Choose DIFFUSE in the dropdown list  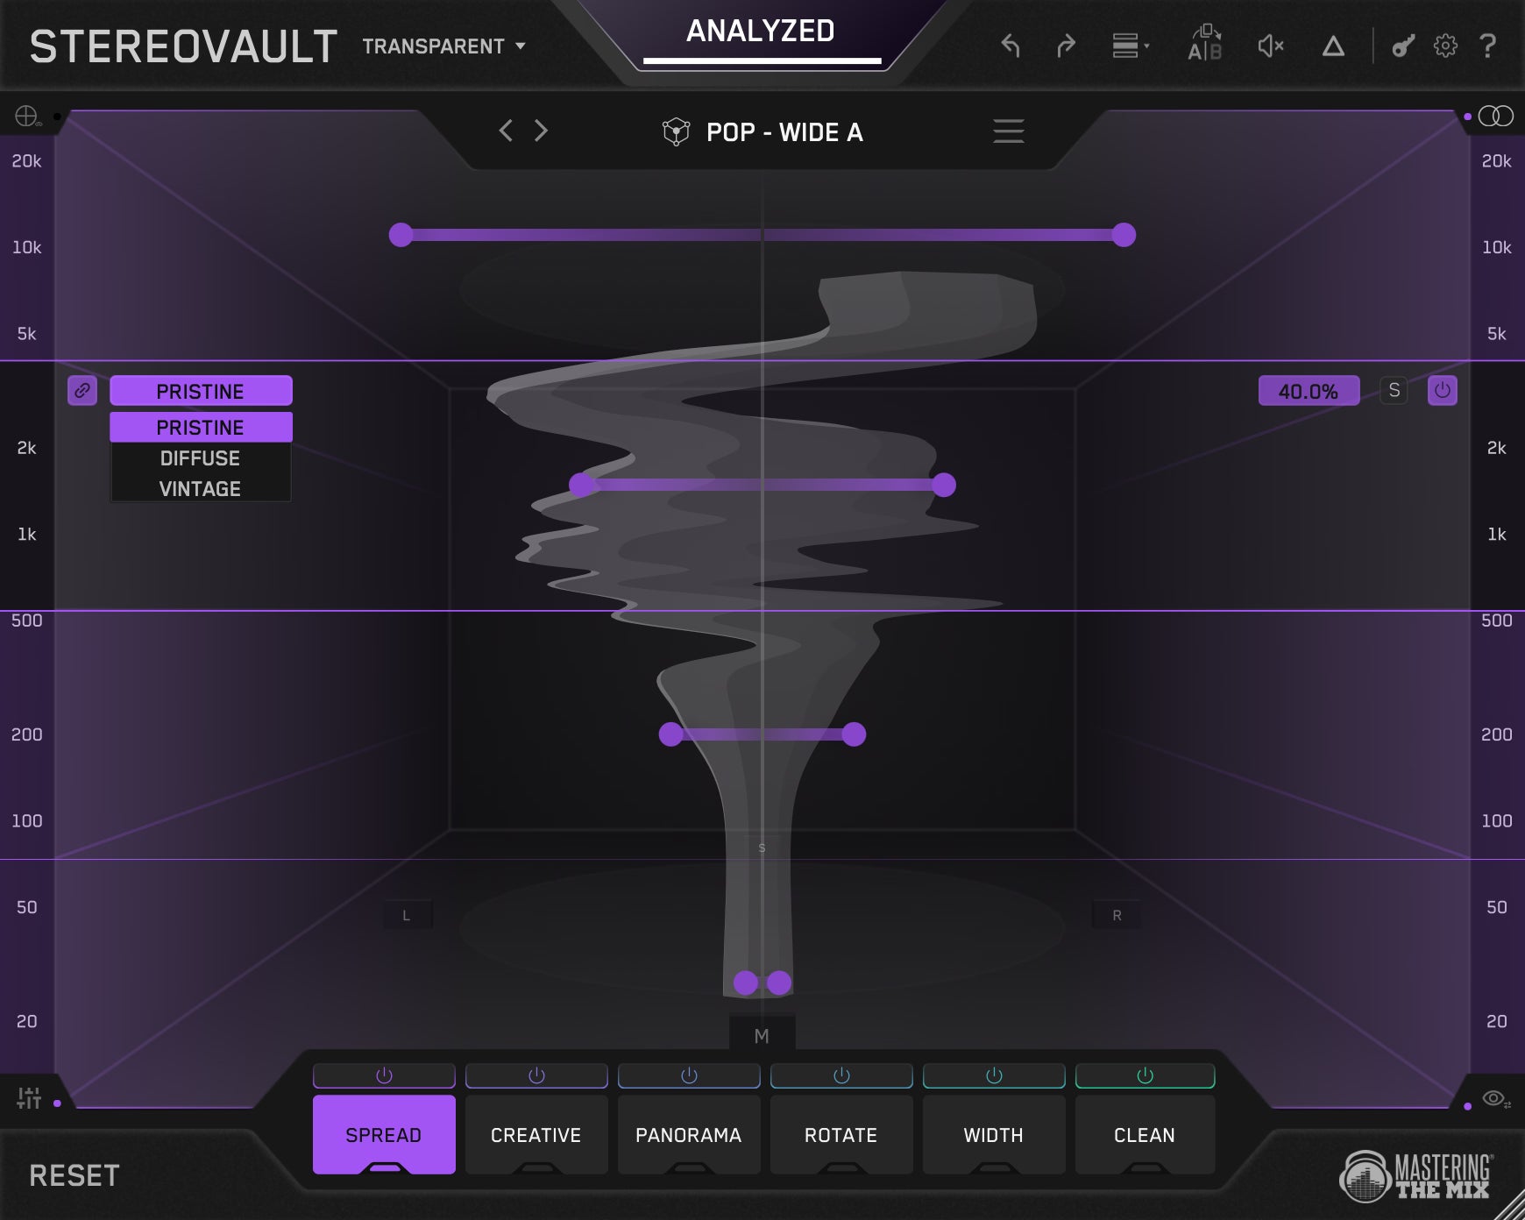click(x=201, y=458)
